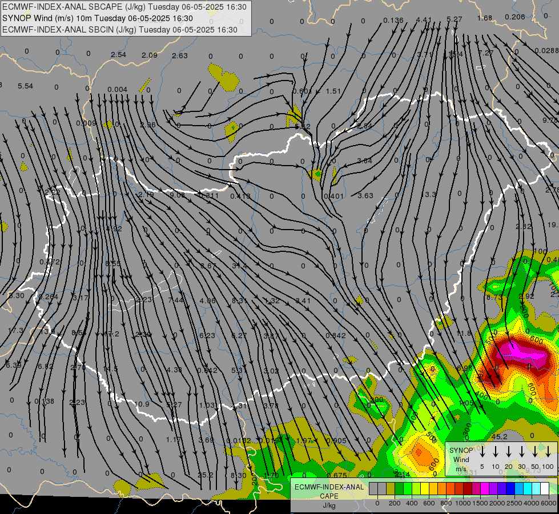Click the 0.004 value on the map
The height and width of the screenshot is (514, 559).
click(117, 89)
